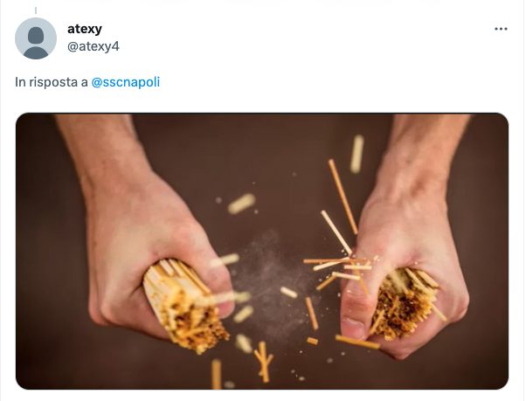Click the person silhouette inside the avatar circle

(x=36, y=43)
